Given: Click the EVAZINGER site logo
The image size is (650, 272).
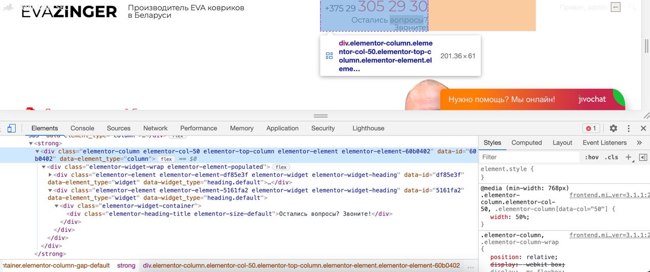Looking at the screenshot, I should click(x=69, y=12).
